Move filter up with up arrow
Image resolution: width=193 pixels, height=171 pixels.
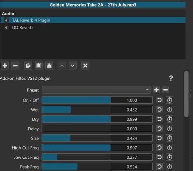(x=62, y=66)
